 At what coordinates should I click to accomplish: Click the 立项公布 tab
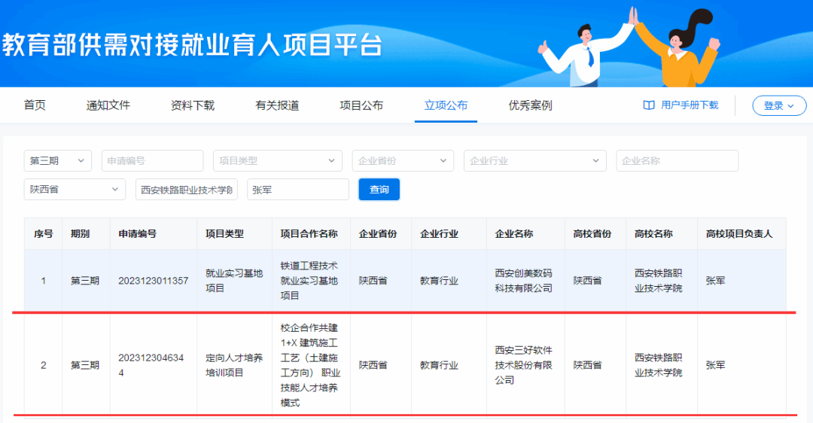tap(446, 105)
